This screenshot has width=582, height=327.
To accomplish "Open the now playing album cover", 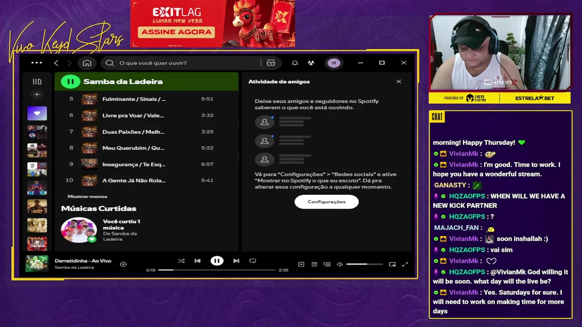I will [x=37, y=264].
